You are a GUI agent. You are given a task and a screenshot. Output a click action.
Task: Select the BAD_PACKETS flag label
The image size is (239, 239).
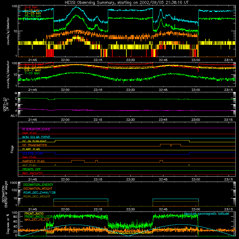(33, 173)
